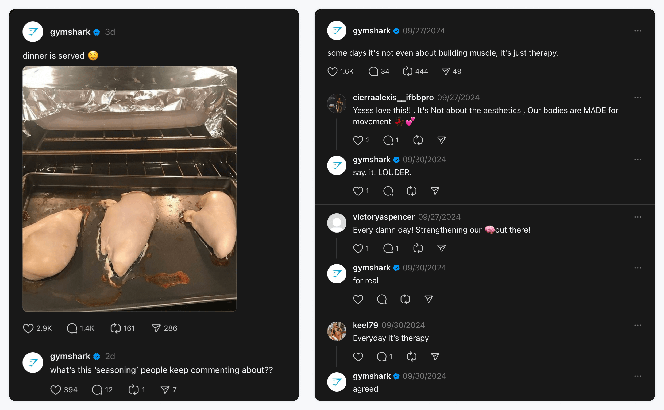
Task: Open more options on gymshark's "for real" reply
Action: [x=638, y=268]
